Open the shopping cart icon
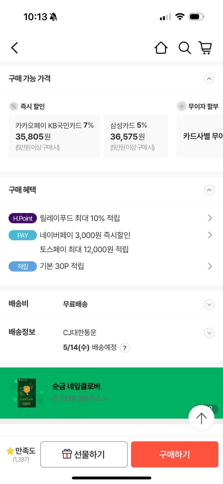This screenshot has height=484, width=223. click(205, 48)
